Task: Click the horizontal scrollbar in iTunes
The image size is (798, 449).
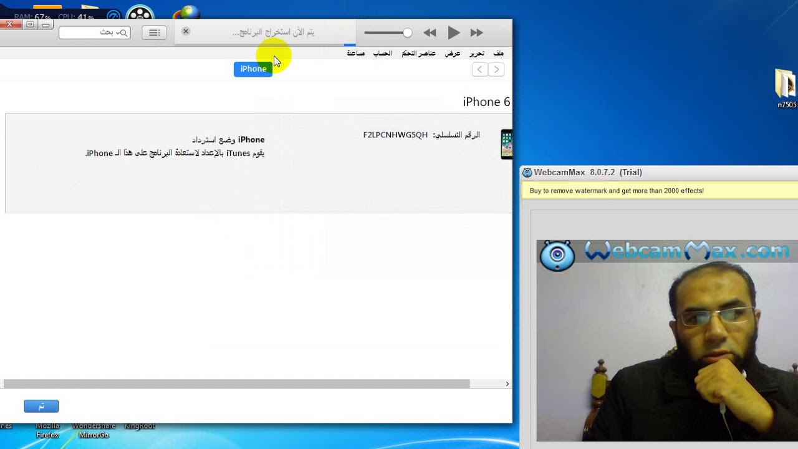Action: click(x=236, y=384)
